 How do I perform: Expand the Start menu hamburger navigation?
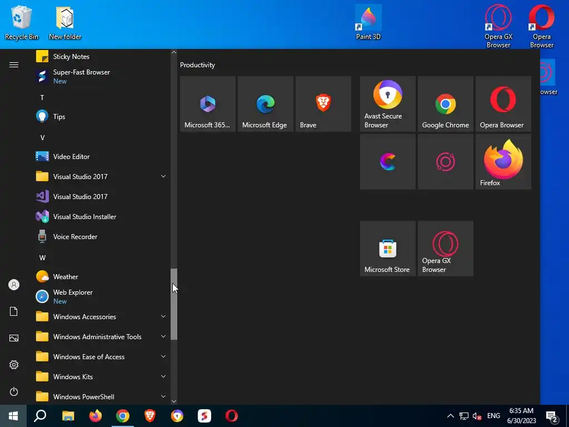click(x=14, y=64)
